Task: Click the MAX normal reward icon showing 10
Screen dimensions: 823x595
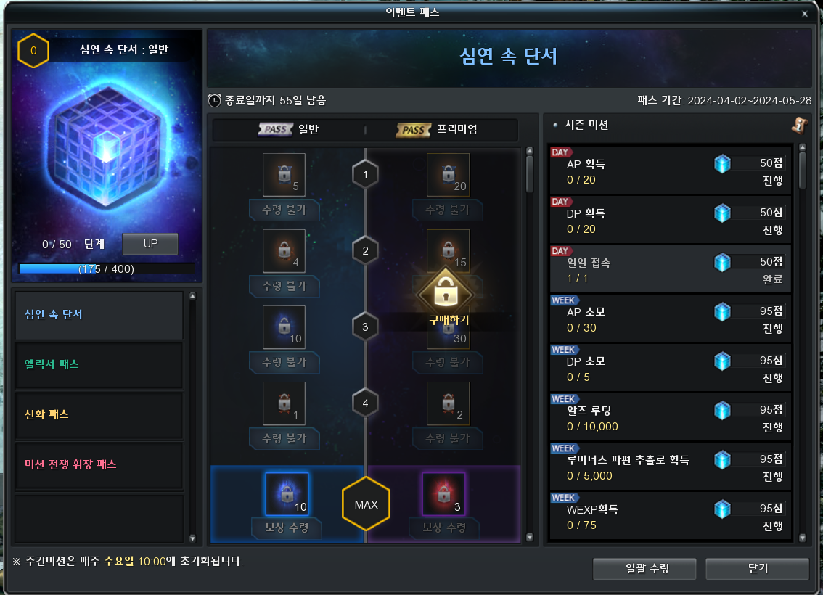Action: 287,494
